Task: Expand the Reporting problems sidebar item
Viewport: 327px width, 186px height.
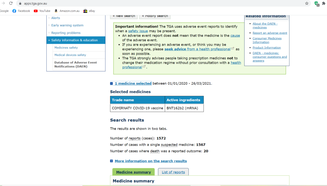Action: [66, 33]
